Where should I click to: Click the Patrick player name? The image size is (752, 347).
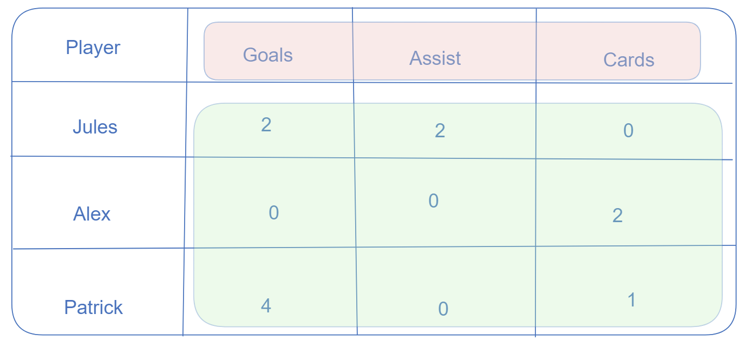(x=94, y=308)
